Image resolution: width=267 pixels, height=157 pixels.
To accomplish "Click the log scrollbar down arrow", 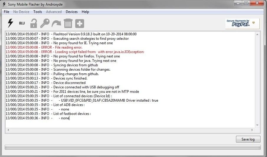I will click(257, 125).
